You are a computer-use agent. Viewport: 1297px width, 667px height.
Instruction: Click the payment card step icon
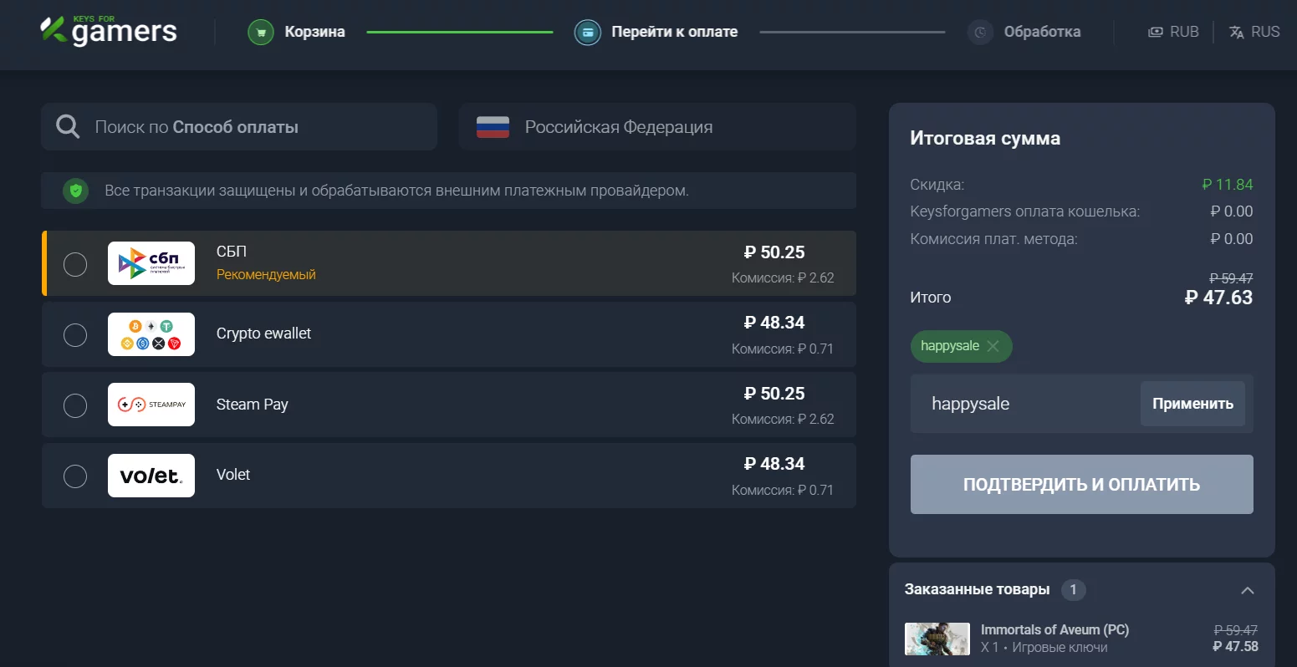pyautogui.click(x=588, y=33)
